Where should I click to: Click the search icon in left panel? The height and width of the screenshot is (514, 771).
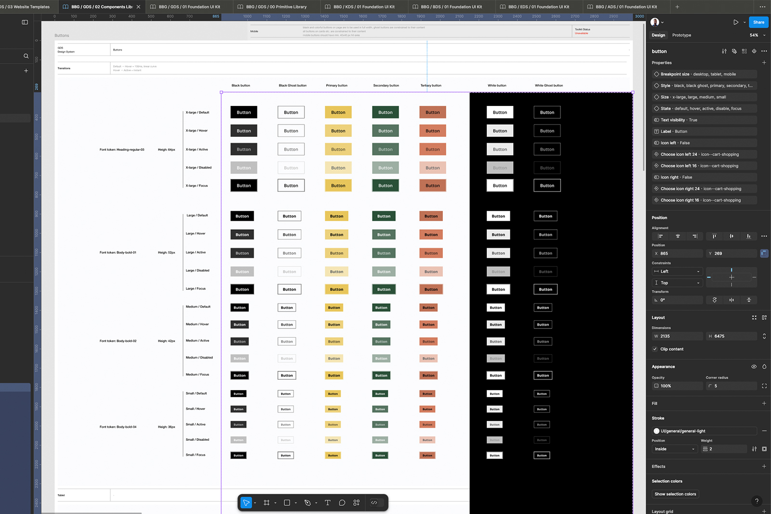point(26,56)
